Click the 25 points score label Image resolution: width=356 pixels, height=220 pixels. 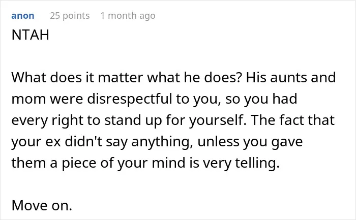click(70, 16)
